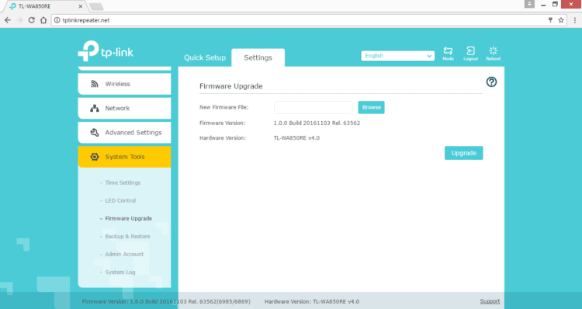The image size is (582, 309).
Task: Open Time Settings submenu item
Action: (123, 182)
